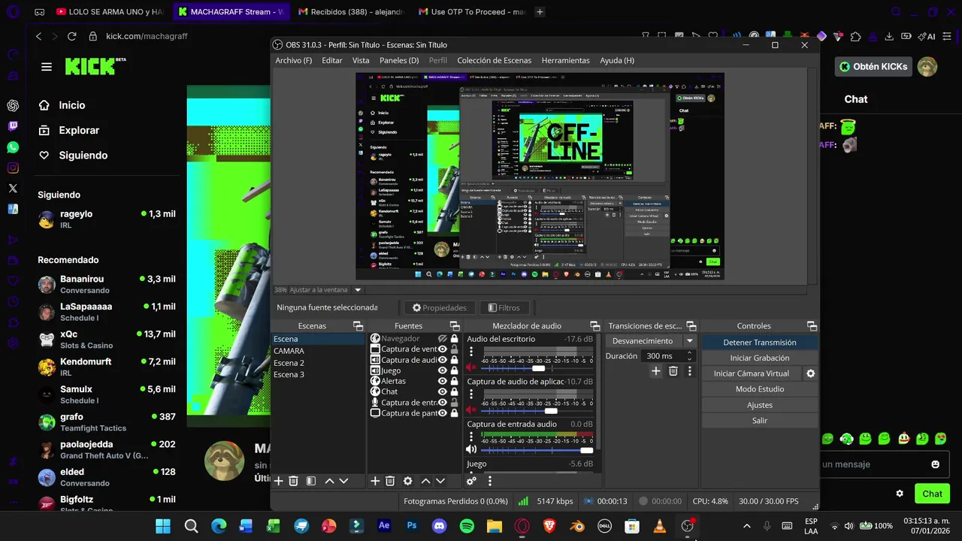Mute Captura de entrada audio speaker
The image size is (962, 541).
coord(471,449)
